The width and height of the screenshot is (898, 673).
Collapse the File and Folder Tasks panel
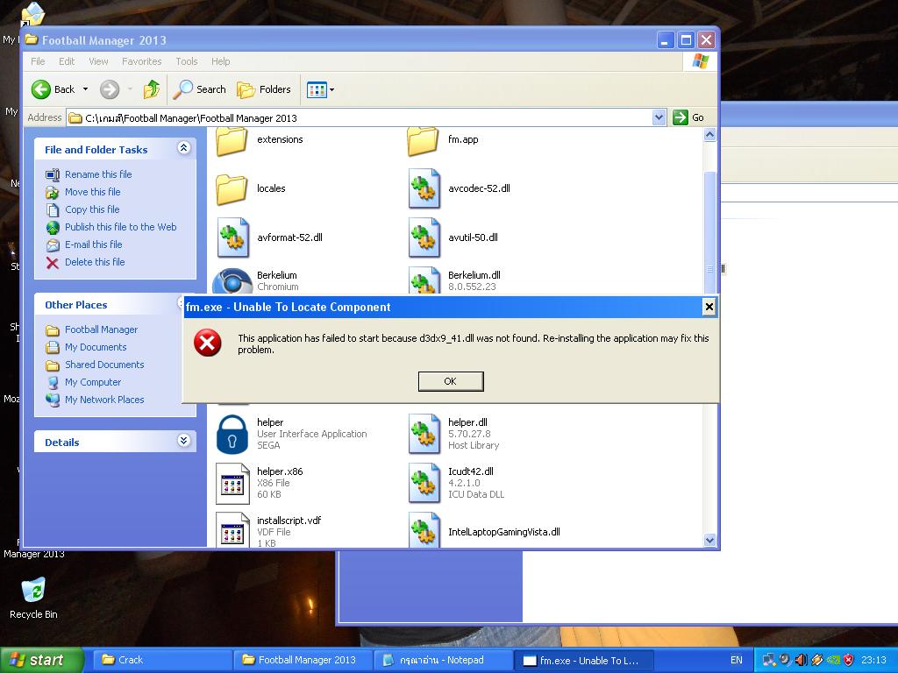tap(183, 149)
